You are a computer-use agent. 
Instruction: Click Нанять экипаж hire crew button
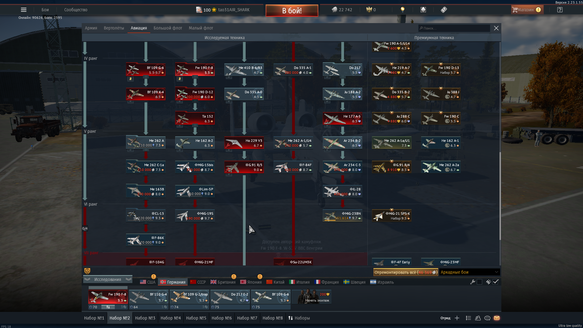pos(312,297)
